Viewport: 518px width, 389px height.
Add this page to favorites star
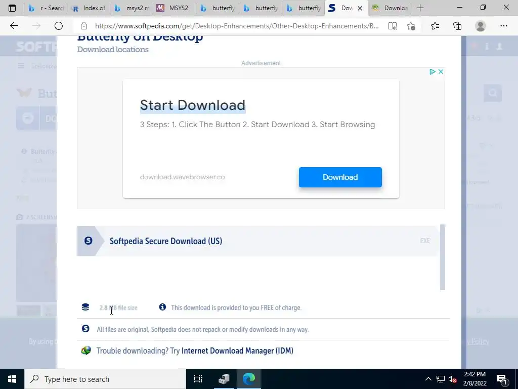411,26
